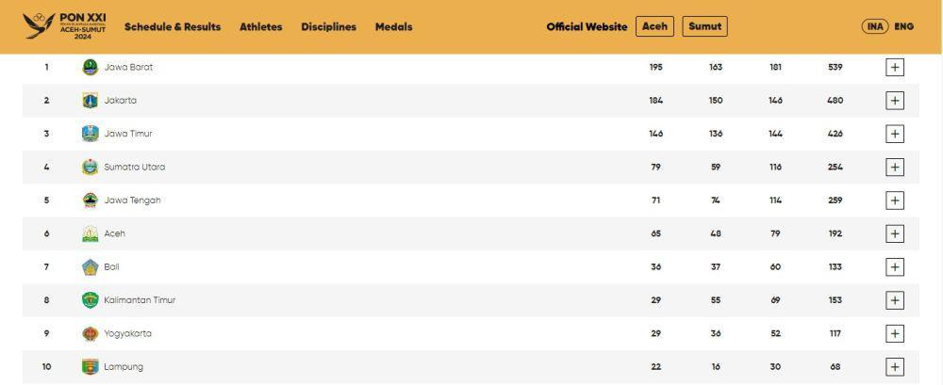Expand the Lampung medal details
Screen dimensions: 943x385
pos(894,366)
